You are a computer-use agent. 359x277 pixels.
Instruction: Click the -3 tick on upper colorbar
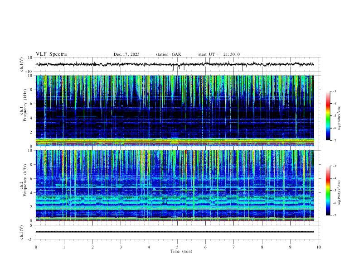click(335, 91)
